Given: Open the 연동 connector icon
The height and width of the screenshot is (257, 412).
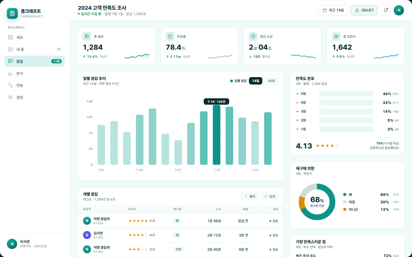Looking at the screenshot, I should (x=10, y=85).
